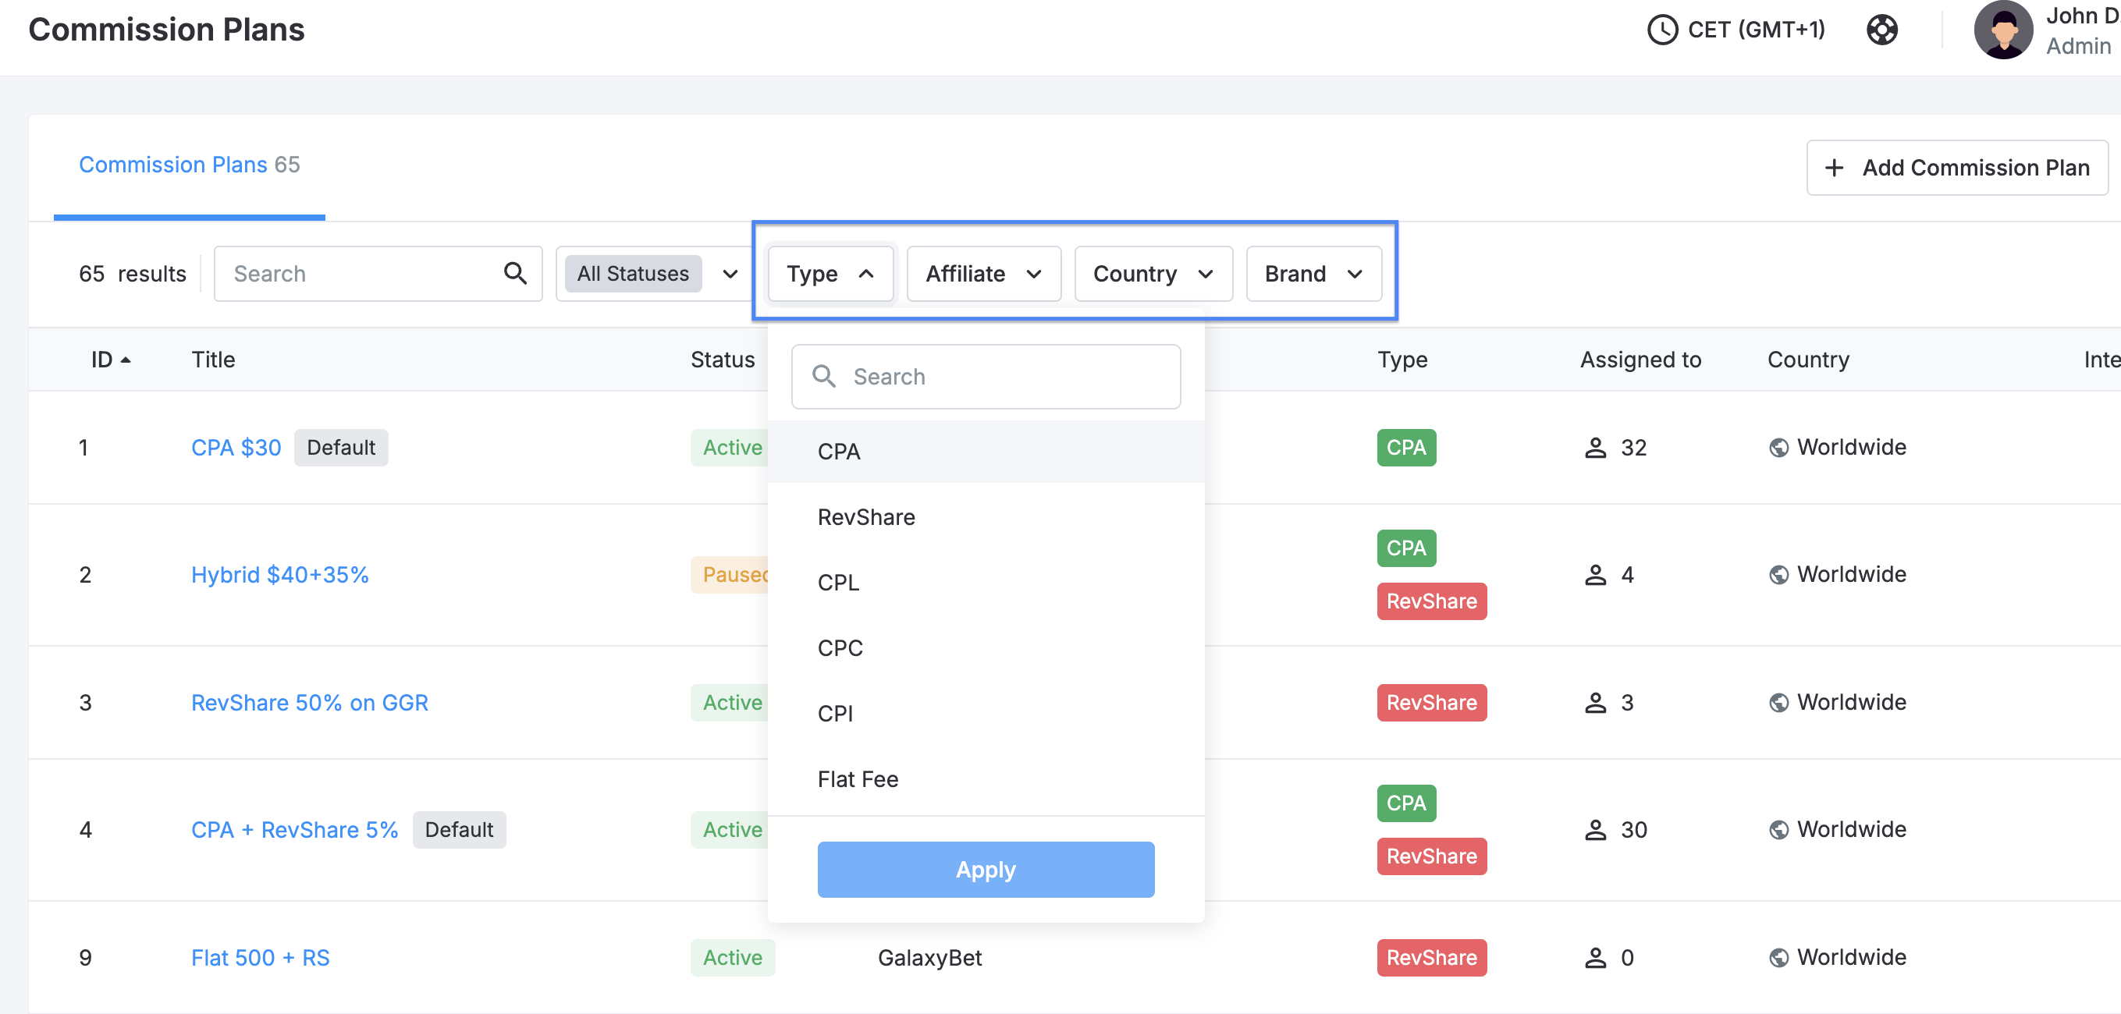Open the Flat 500 + RS plan
Screen dimensions: 2121x1014
click(x=260, y=957)
